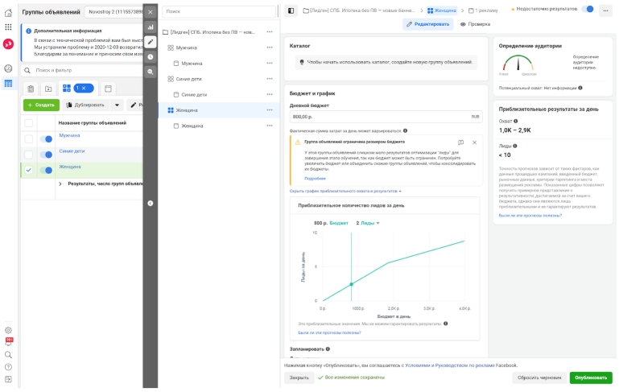Screen dimensions: 619x392
Task: Expand the Результаты summary row
Action: [60, 184]
